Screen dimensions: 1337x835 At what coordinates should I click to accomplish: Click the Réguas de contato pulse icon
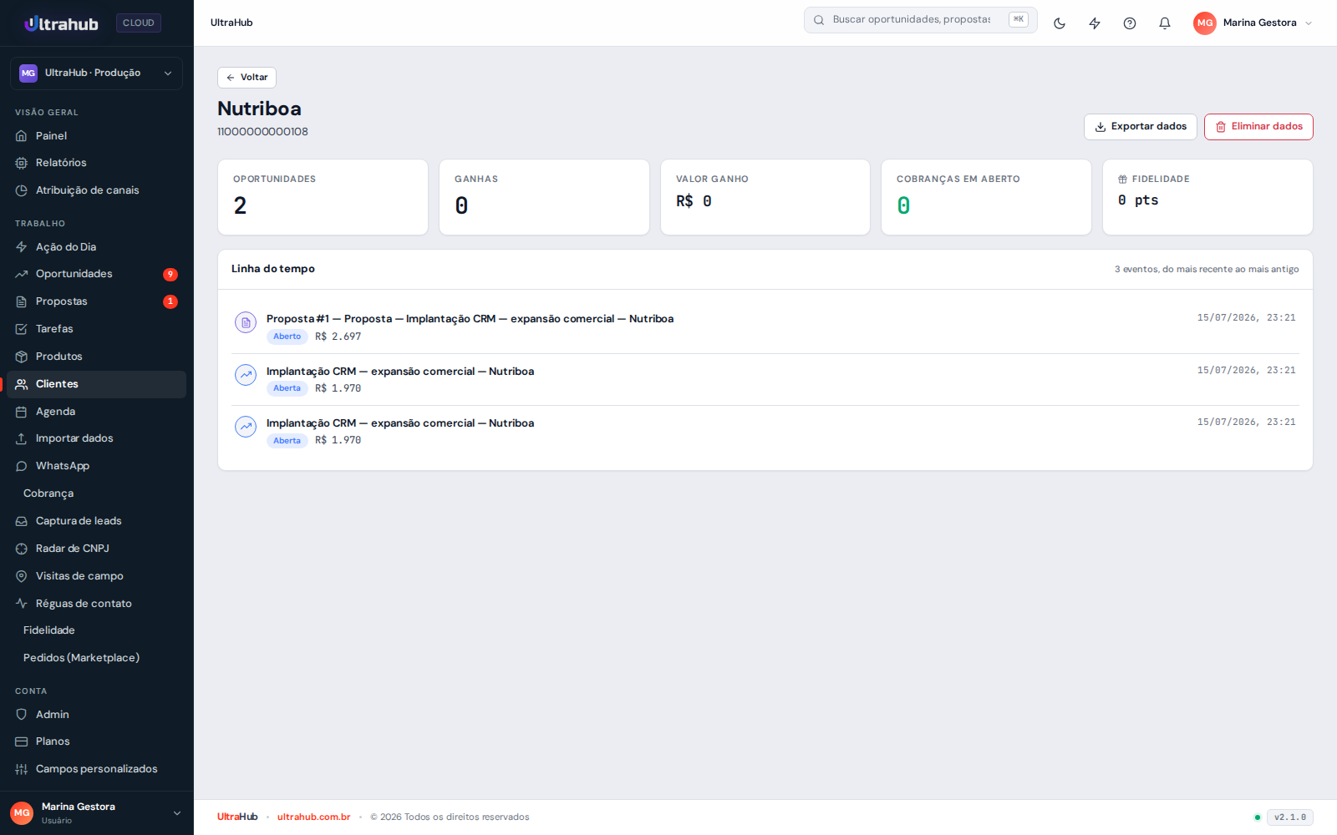[22, 604]
